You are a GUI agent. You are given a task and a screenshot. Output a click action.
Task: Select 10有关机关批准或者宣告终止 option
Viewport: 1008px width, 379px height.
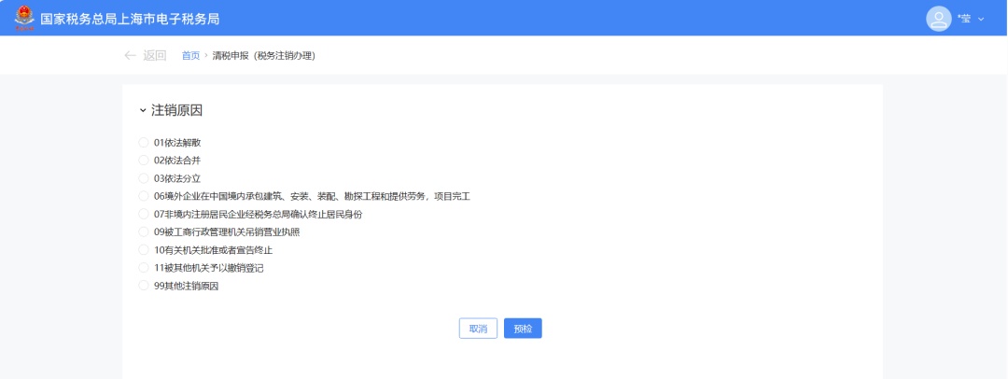[144, 249]
